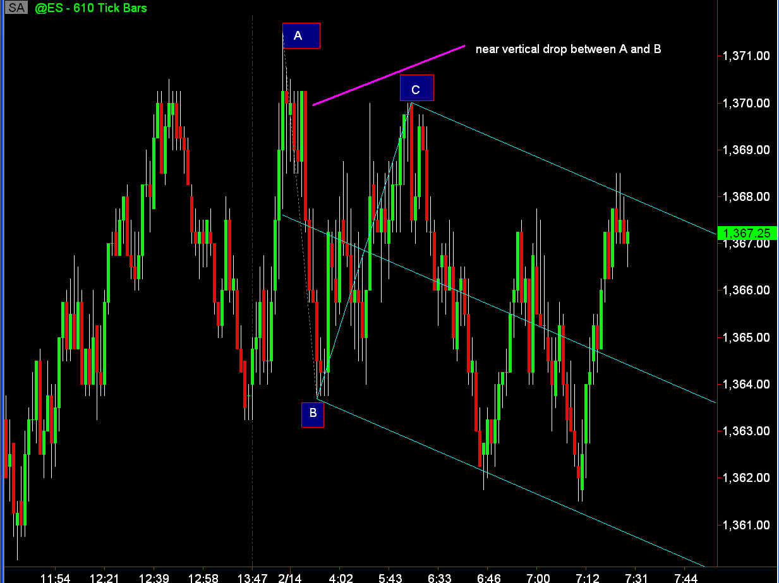
Task: Click the 1,365.00 price axis label
Action: pos(746,337)
